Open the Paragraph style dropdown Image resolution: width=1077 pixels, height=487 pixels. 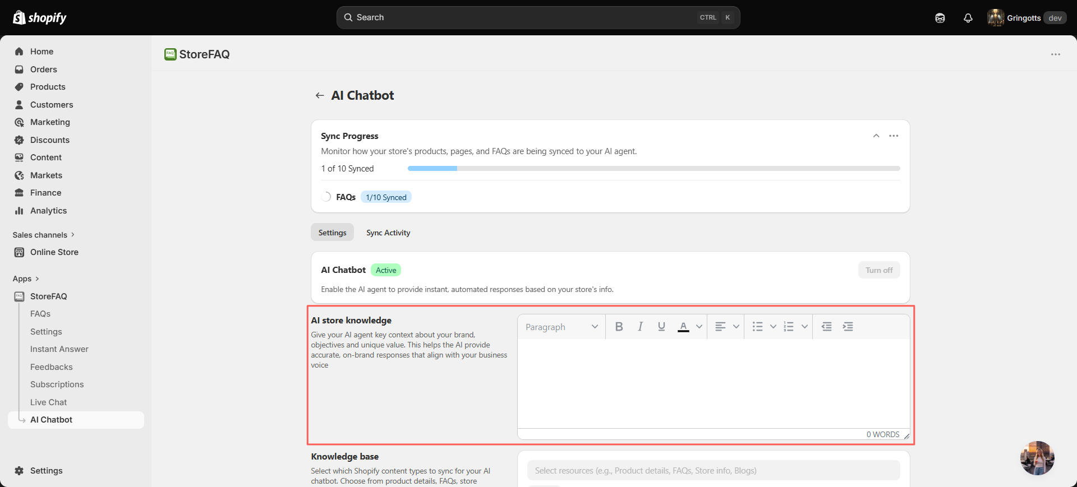click(561, 327)
